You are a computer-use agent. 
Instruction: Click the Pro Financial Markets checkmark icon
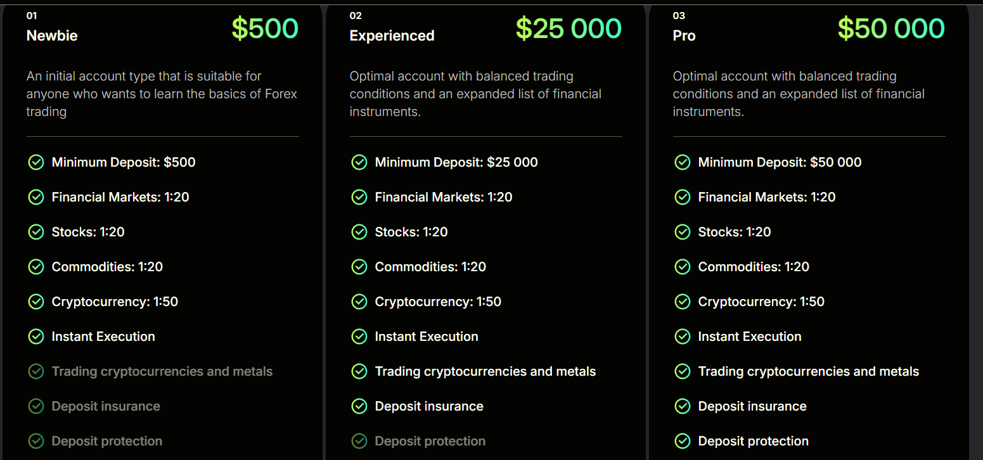(683, 197)
